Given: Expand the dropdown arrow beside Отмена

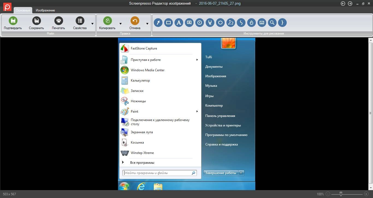Looking at the screenshot, I should click(147, 24).
